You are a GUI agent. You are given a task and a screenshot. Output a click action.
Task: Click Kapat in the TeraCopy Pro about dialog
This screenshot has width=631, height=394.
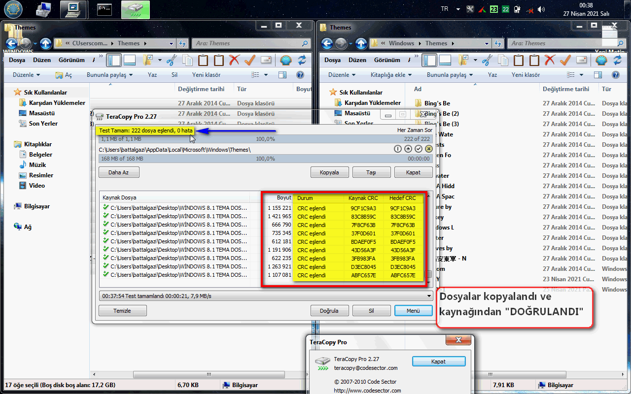439,361
